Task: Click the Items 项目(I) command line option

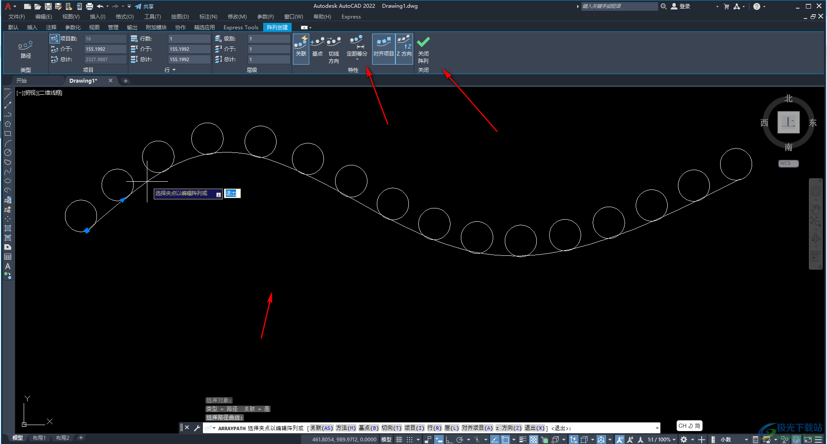Action: click(414, 428)
